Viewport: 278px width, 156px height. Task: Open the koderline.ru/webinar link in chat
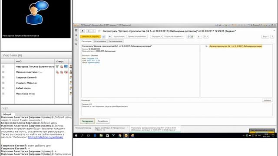point(46,137)
